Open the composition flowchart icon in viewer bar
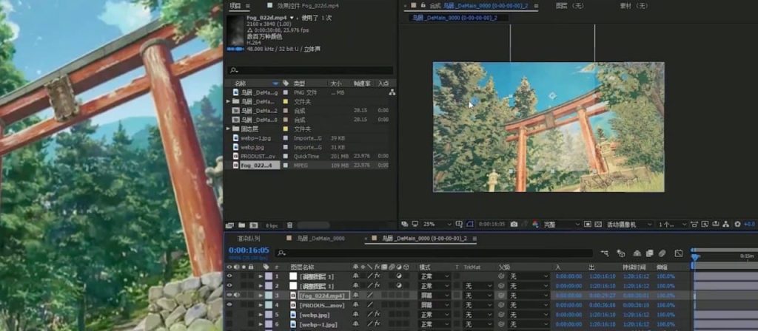 pyautogui.click(x=726, y=225)
